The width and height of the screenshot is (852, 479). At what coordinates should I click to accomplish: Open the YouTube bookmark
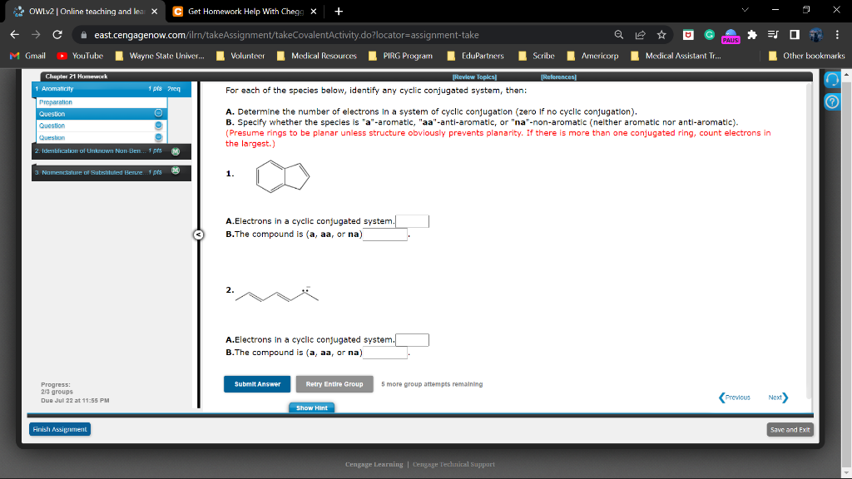click(x=80, y=56)
